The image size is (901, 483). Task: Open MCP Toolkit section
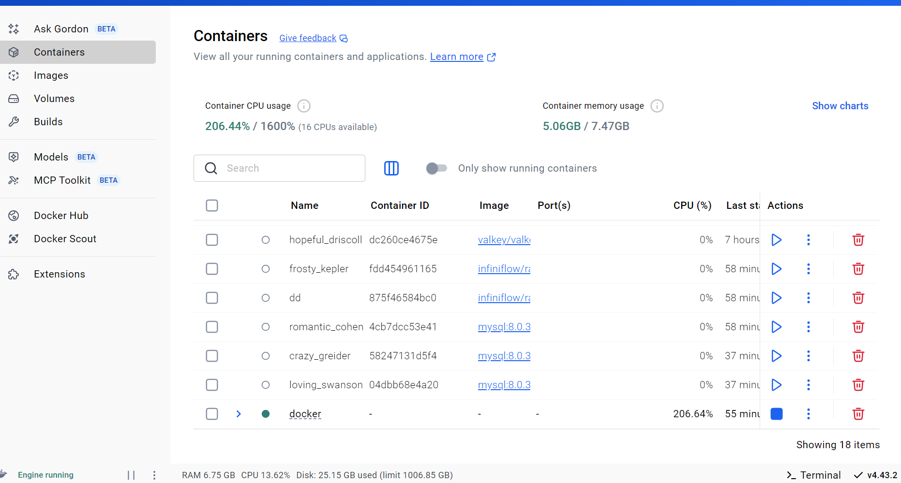pyautogui.click(x=78, y=180)
